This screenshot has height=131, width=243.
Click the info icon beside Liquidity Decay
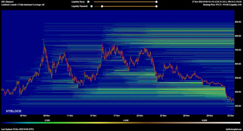(x=89, y=2)
